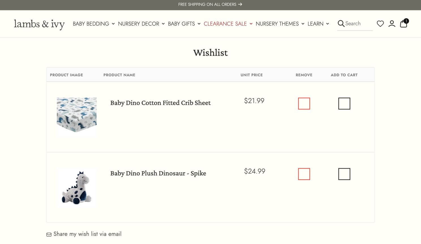The height and width of the screenshot is (244, 421).
Task: Click the free shipping banner arrow
Action: click(x=240, y=5)
